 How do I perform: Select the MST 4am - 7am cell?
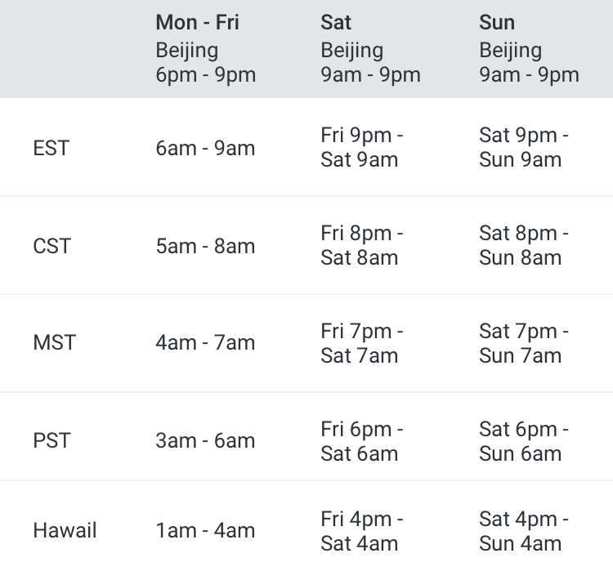[205, 343]
